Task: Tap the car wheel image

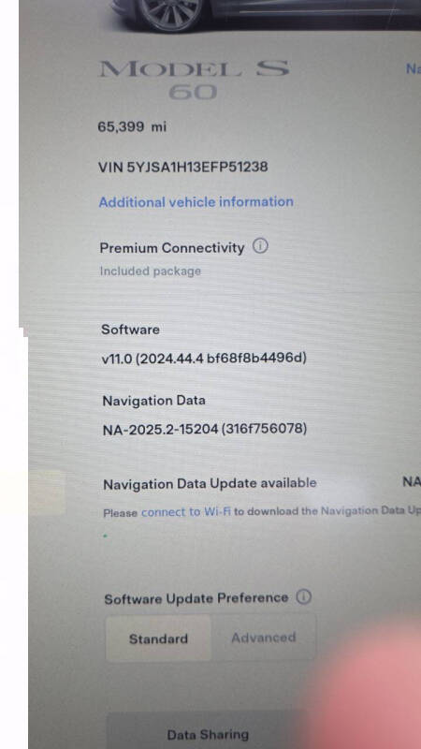Action: pyautogui.click(x=170, y=13)
